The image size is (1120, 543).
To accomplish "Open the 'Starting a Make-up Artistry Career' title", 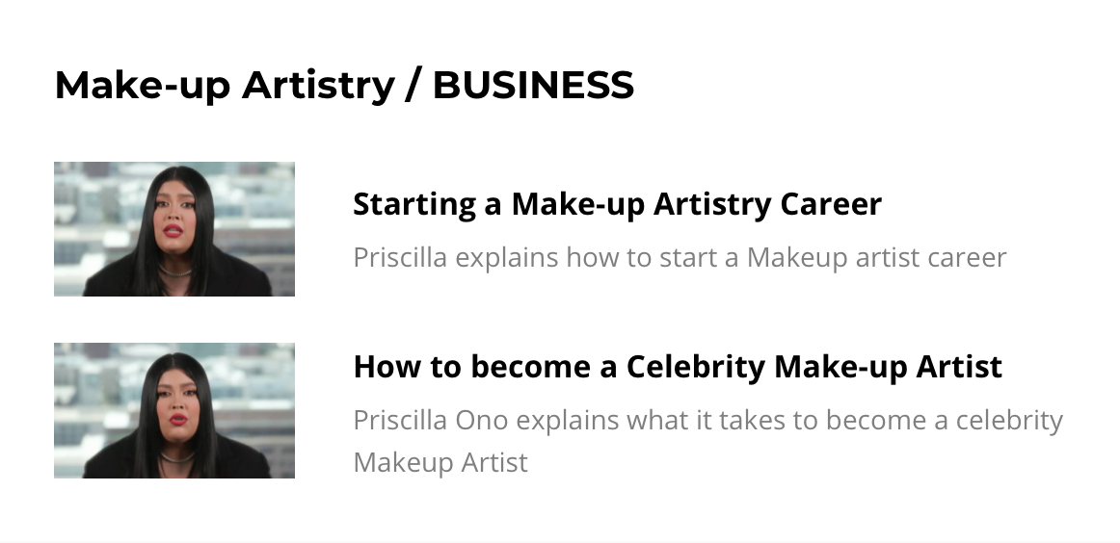I will (x=617, y=204).
